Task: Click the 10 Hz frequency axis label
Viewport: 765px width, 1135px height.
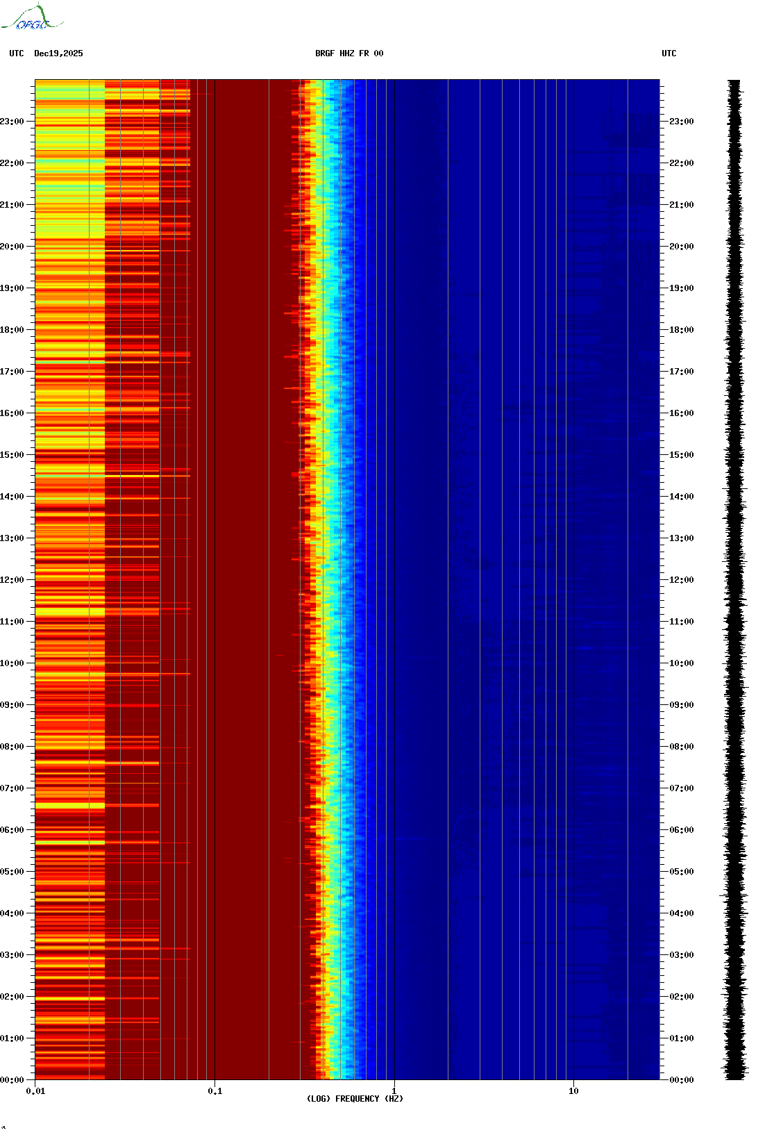Action: click(573, 1091)
